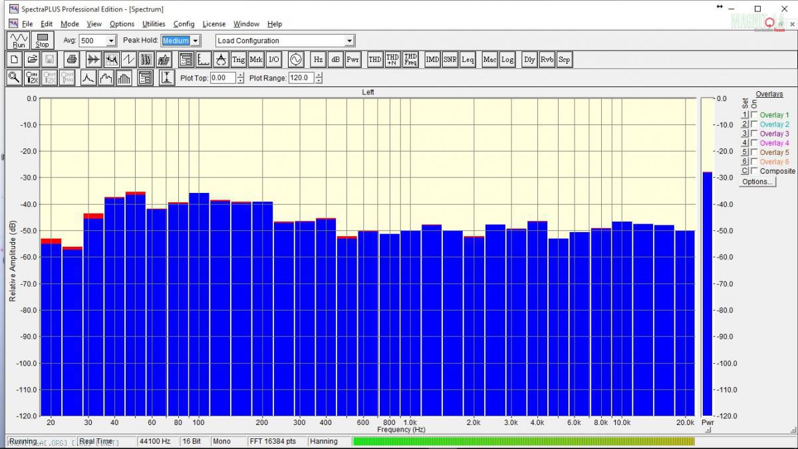
Task: Select the narrowband line plot icon
Action: pyautogui.click(x=88, y=78)
